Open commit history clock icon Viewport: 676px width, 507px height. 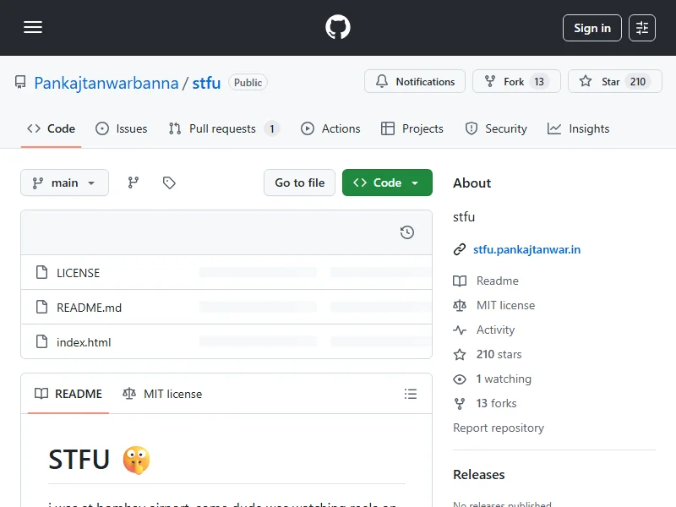click(407, 232)
